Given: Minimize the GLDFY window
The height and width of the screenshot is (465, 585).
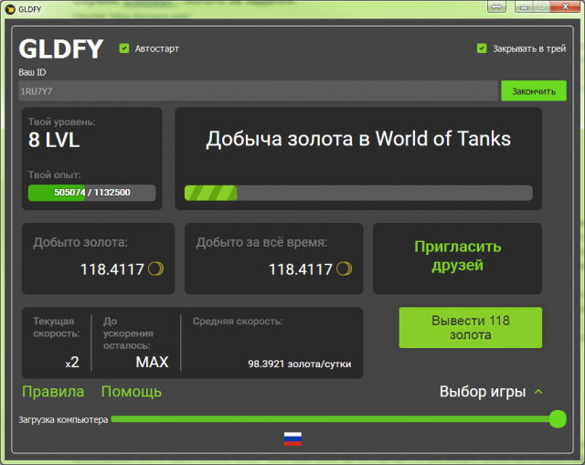Looking at the screenshot, I should point(524,6).
